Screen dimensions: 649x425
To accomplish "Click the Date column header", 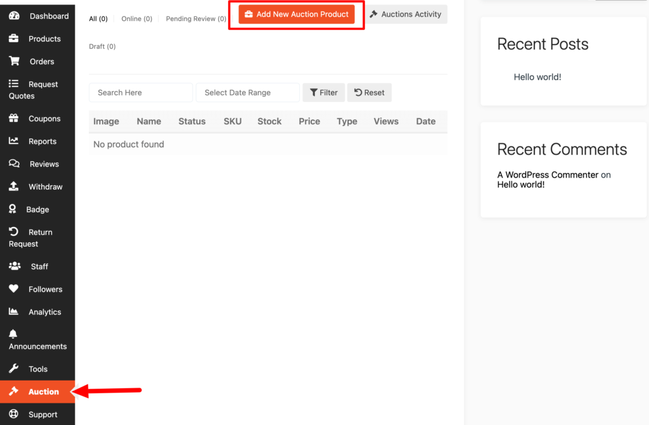I will [426, 121].
